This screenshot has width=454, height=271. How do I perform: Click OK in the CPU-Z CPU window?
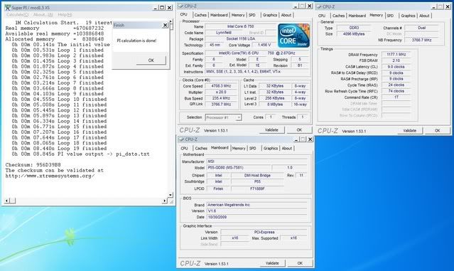[x=299, y=130]
